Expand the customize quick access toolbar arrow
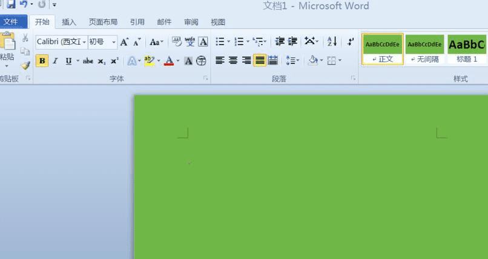Viewport: 488px width, 259px height. tap(54, 5)
